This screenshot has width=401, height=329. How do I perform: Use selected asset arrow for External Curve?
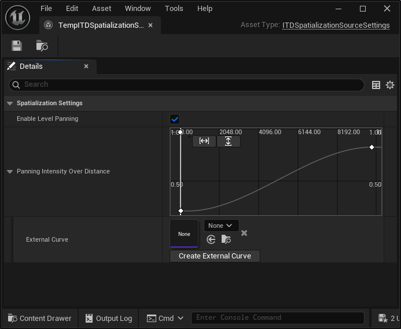[211, 239]
